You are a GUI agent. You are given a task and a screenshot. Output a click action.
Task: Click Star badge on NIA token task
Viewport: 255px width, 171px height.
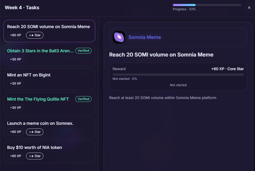(35, 156)
